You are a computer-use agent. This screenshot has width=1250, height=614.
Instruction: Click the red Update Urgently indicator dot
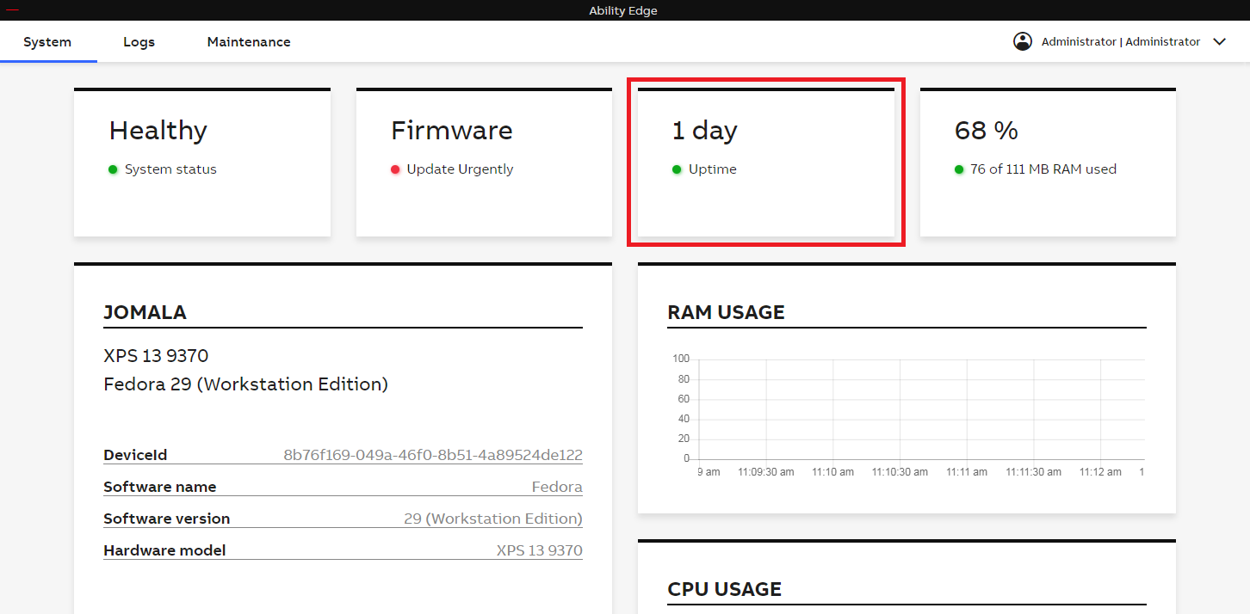[x=395, y=169]
